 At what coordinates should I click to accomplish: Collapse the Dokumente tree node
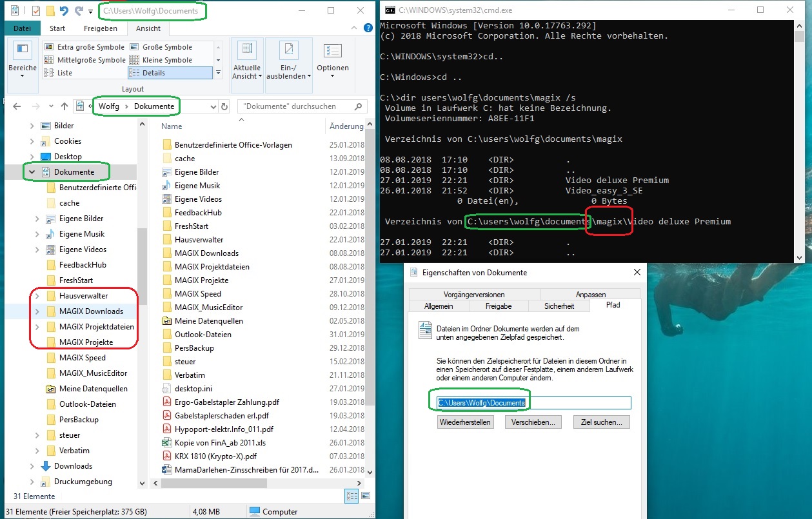(32, 172)
